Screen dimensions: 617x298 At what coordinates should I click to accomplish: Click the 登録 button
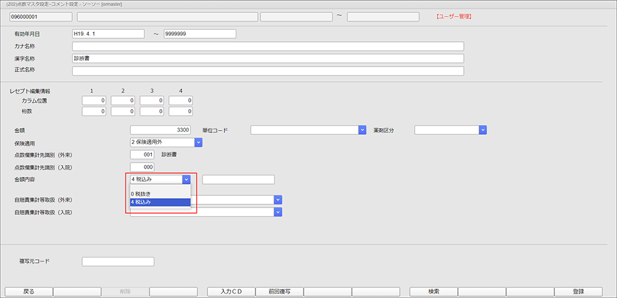click(x=578, y=291)
